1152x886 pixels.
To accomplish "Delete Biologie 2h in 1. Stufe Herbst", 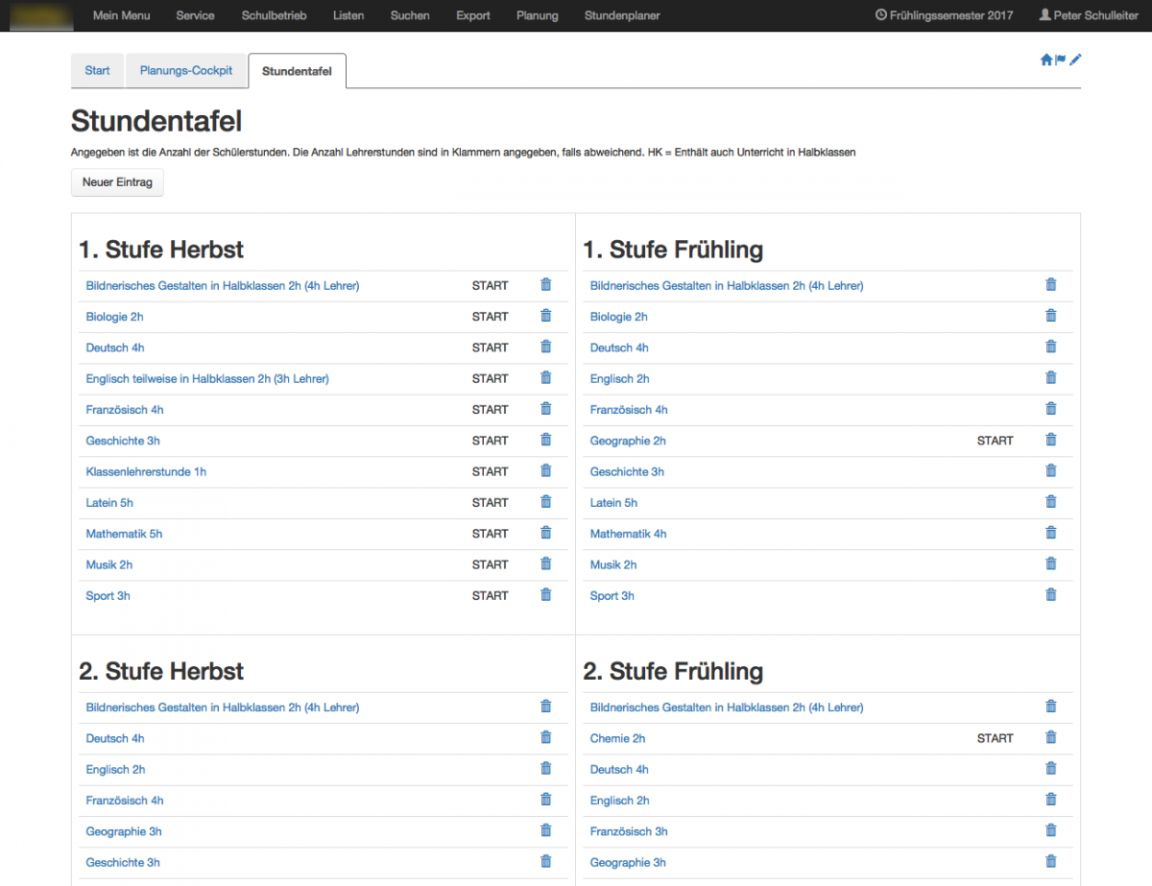I will tap(546, 316).
